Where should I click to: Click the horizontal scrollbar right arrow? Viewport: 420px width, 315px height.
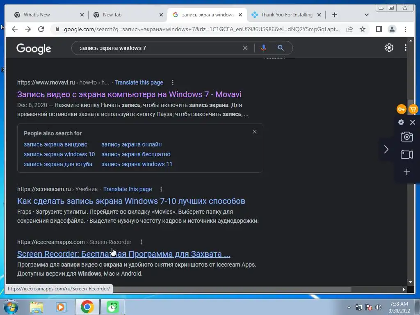[404, 289]
